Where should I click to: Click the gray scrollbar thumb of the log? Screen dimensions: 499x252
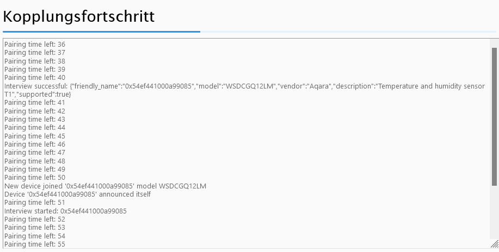click(494, 117)
